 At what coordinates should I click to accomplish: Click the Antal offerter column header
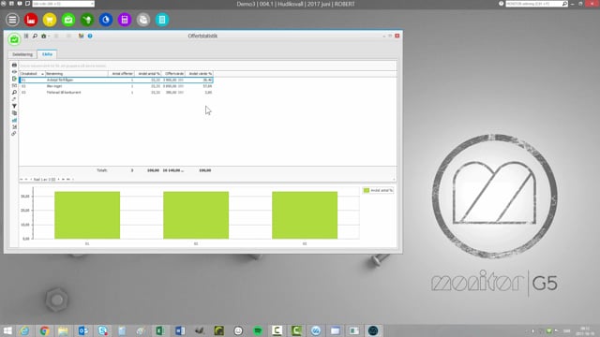121,73
